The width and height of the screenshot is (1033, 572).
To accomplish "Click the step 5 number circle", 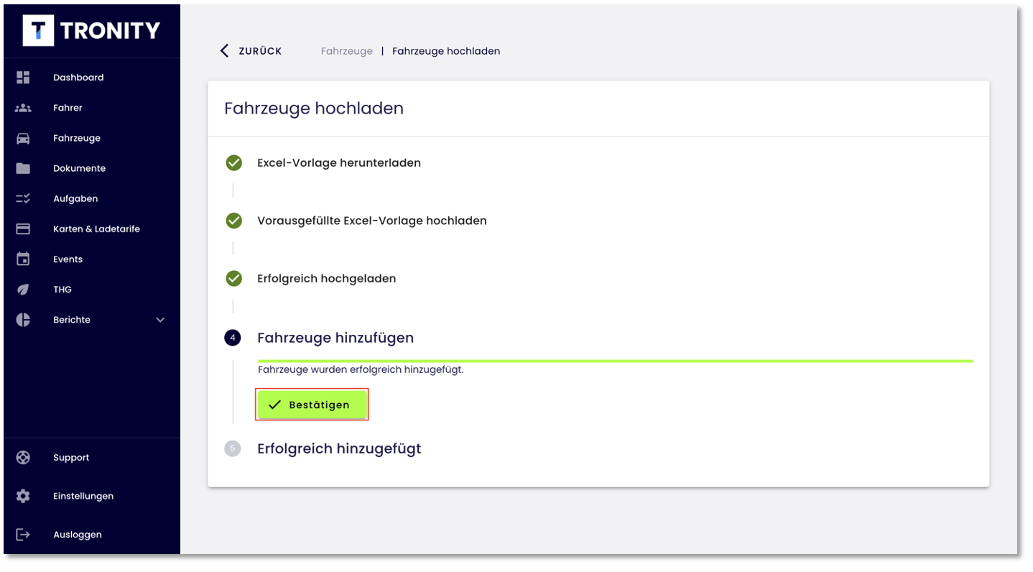I will click(233, 448).
